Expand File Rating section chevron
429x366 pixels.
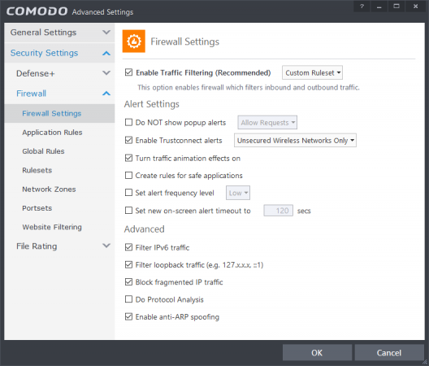[106, 246]
